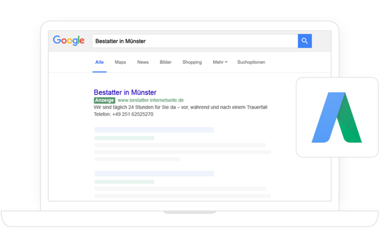Click first blue placeholder result title

(154, 130)
